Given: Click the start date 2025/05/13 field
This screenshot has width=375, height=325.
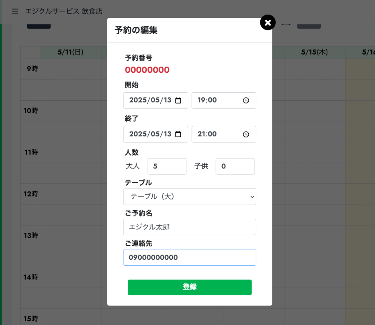Looking at the screenshot, I should tap(156, 100).
